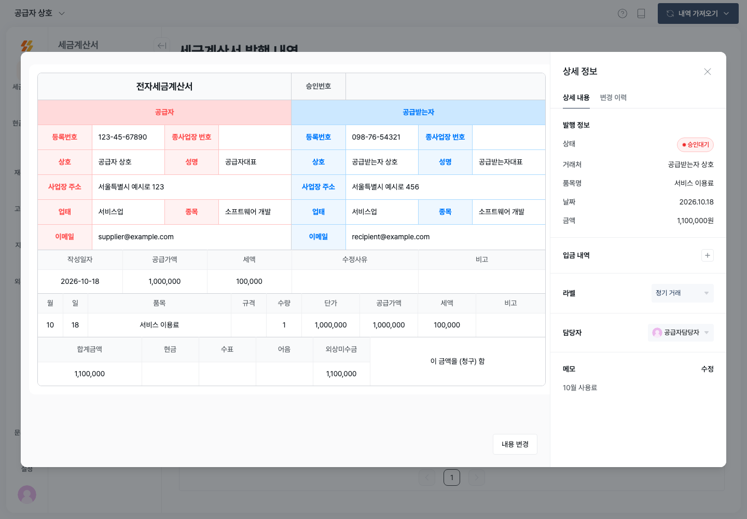Click recipient@example.com email cell

point(445,237)
